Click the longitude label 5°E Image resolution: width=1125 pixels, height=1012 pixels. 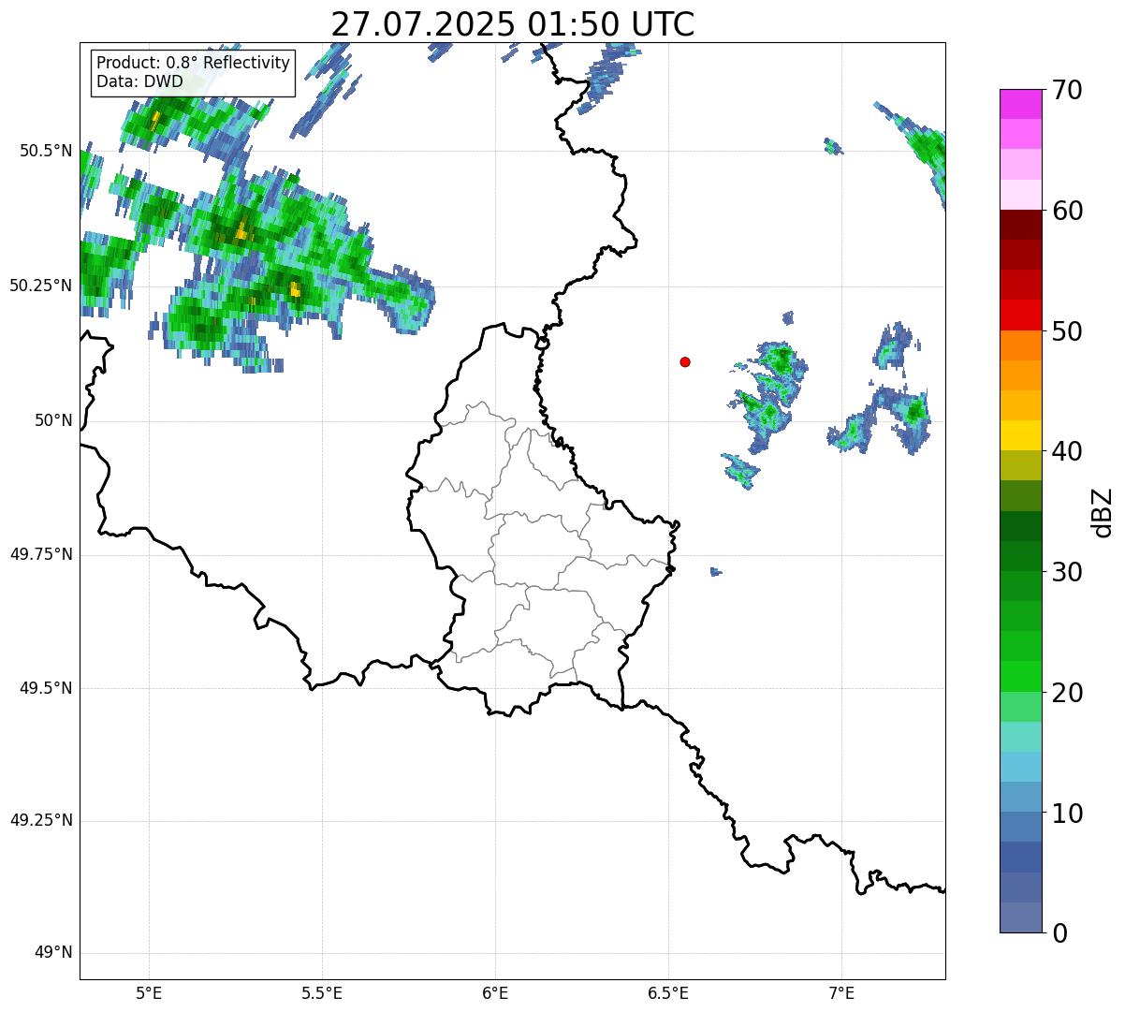[x=149, y=992]
